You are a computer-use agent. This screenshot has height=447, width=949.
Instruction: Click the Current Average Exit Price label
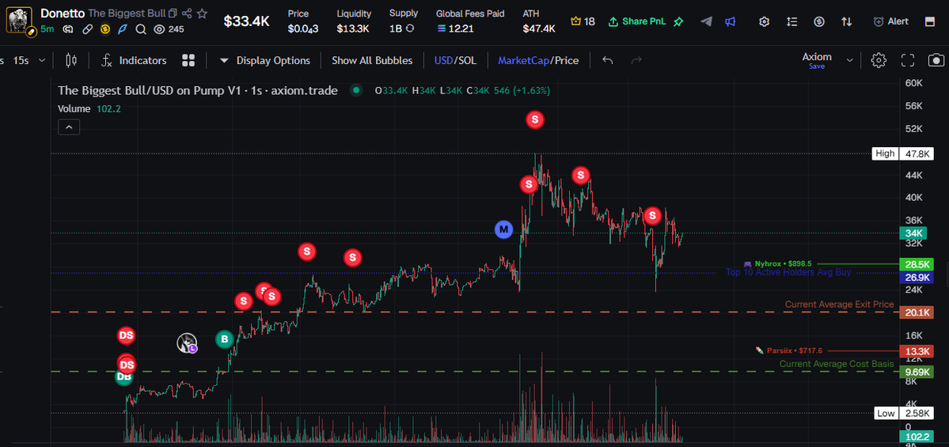[x=840, y=305]
